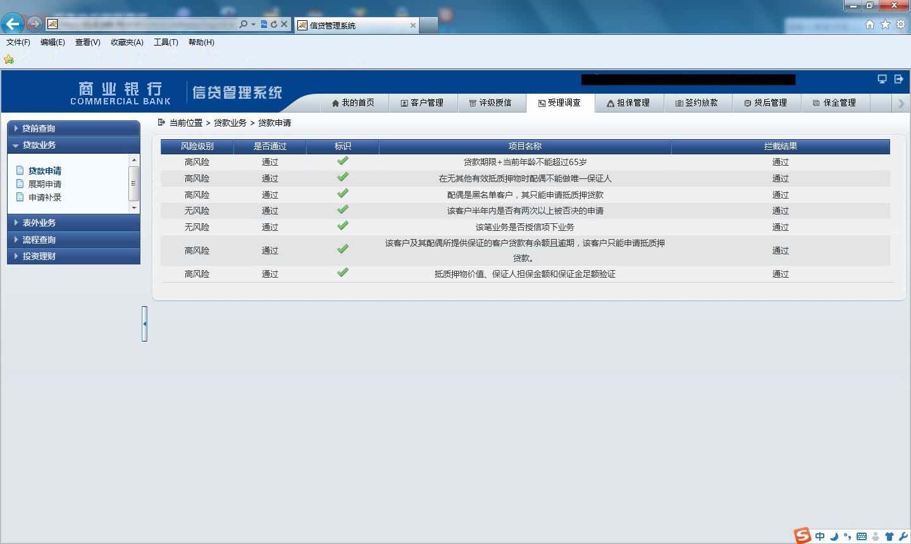Open the IME wrench settings icon
The image size is (911, 544).
pyautogui.click(x=903, y=536)
